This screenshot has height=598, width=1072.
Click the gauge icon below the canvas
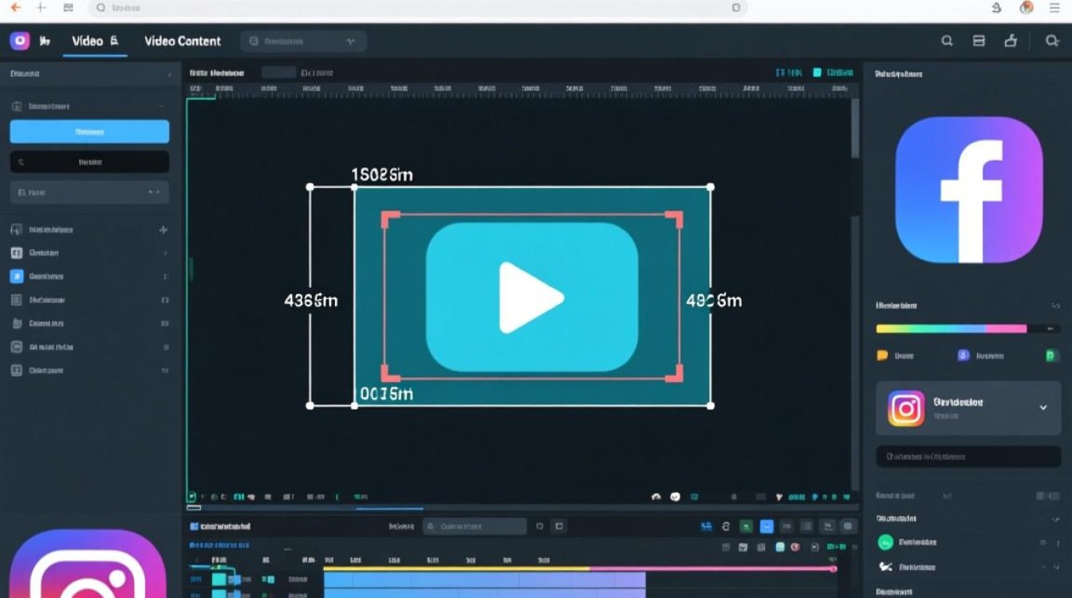coord(656,496)
